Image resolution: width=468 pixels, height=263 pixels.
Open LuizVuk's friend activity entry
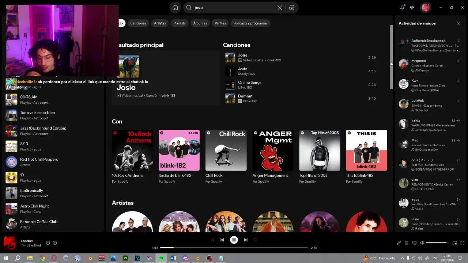tap(429, 105)
